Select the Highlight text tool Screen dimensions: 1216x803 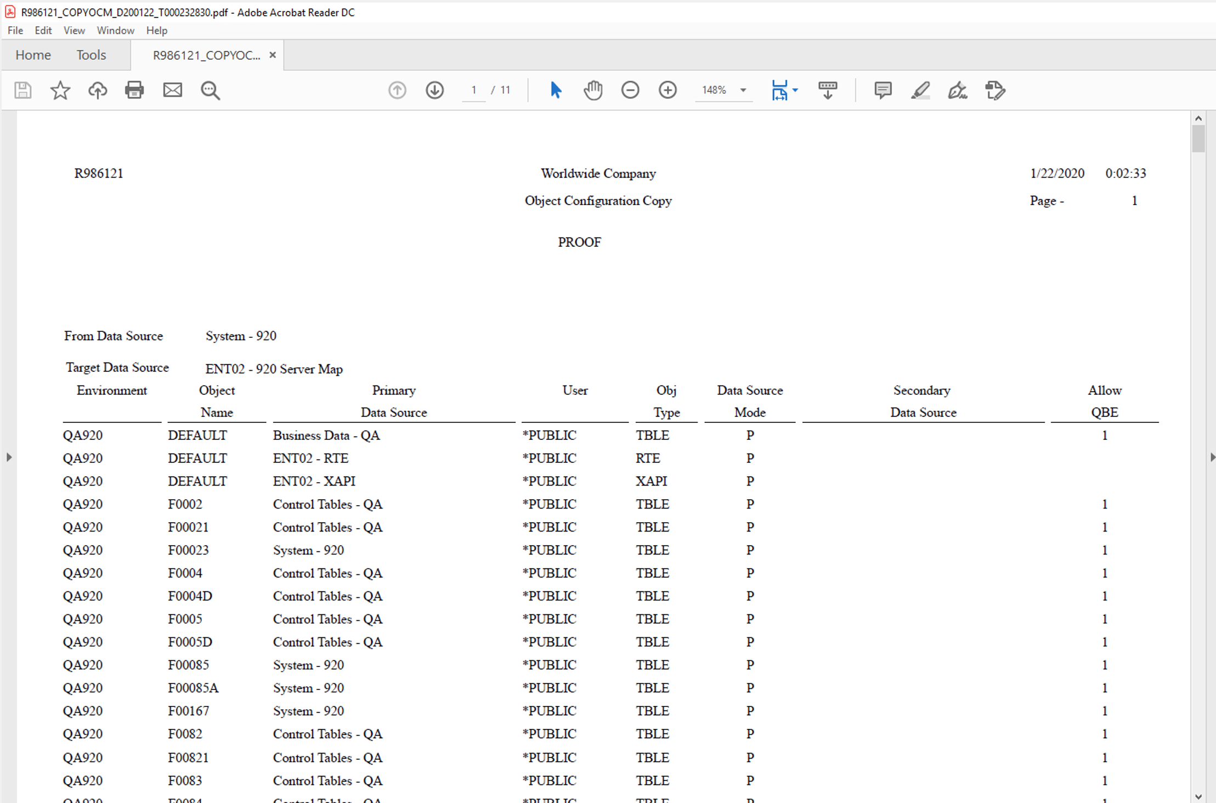coord(920,90)
